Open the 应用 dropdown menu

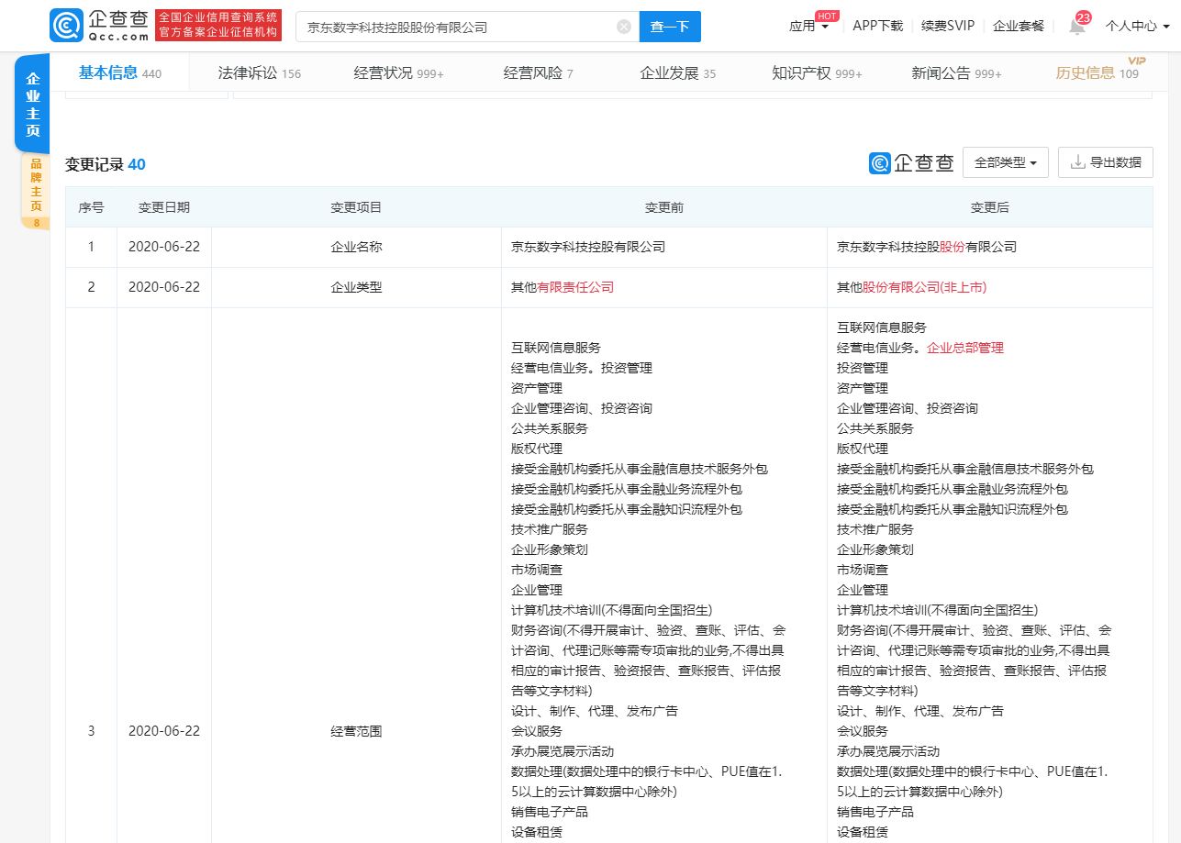(x=808, y=27)
